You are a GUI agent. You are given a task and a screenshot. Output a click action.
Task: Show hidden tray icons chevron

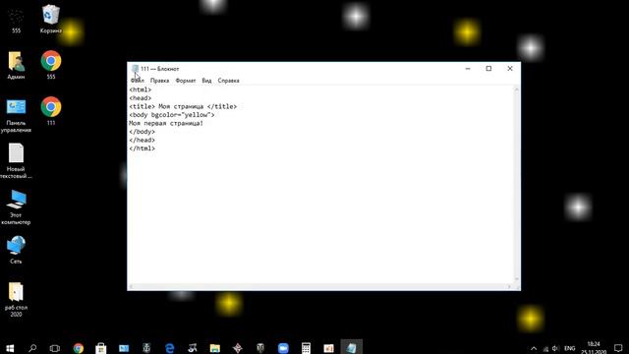coord(534,348)
